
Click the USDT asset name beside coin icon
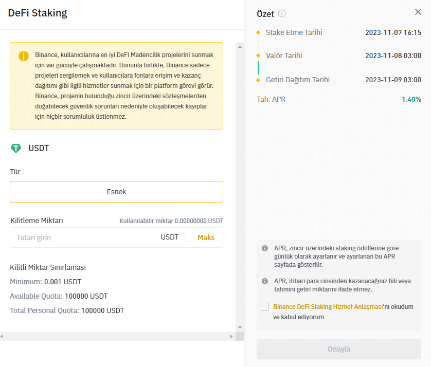[x=39, y=149]
